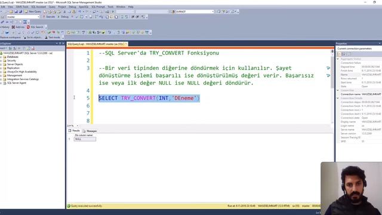Collapse the Connection Details category

(x=338, y=98)
